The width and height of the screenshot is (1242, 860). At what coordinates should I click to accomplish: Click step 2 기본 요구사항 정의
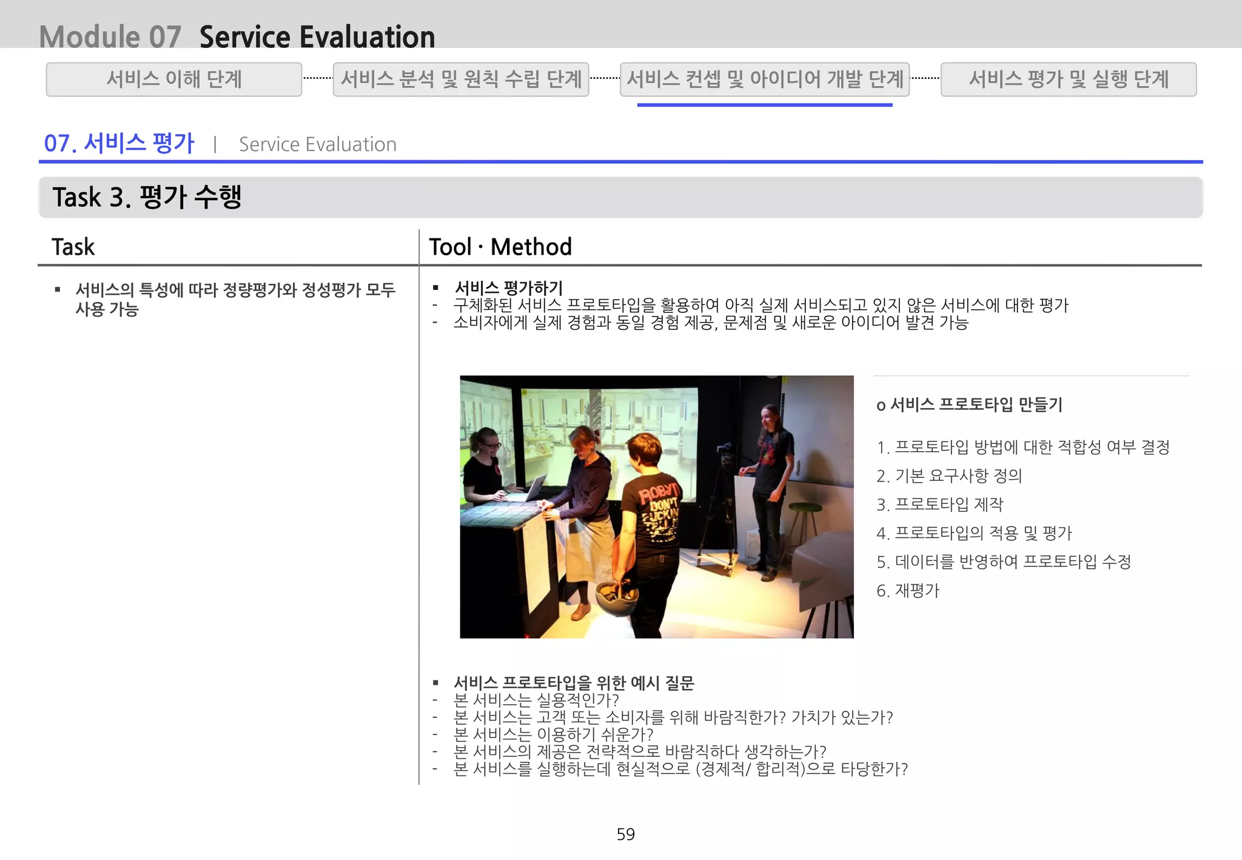click(949, 475)
